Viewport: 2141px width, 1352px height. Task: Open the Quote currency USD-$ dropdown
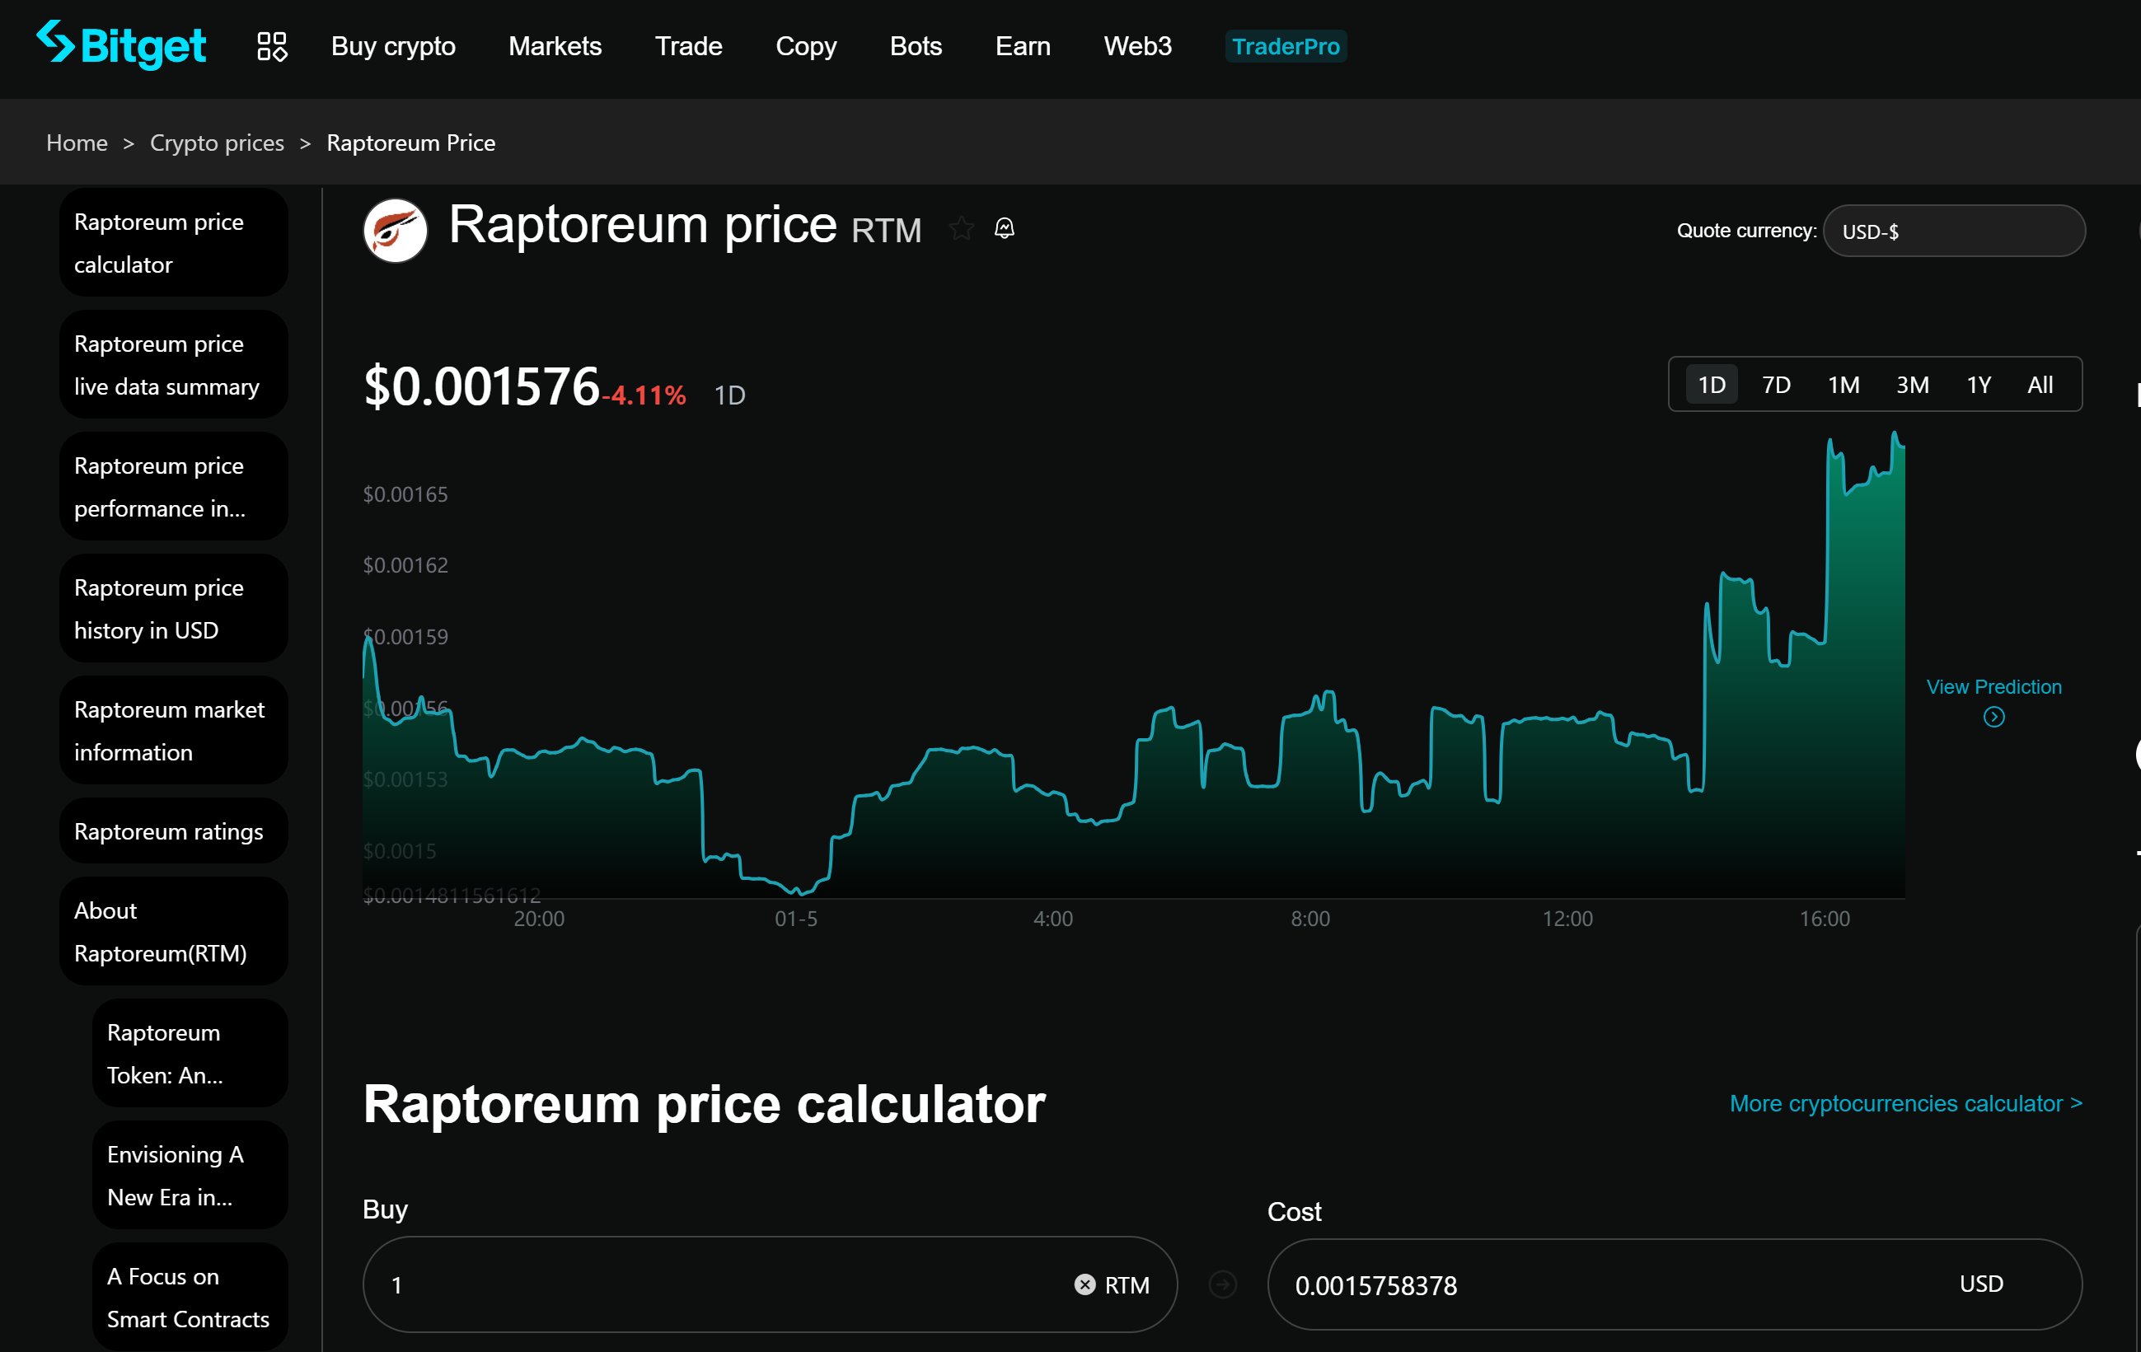coord(1953,232)
